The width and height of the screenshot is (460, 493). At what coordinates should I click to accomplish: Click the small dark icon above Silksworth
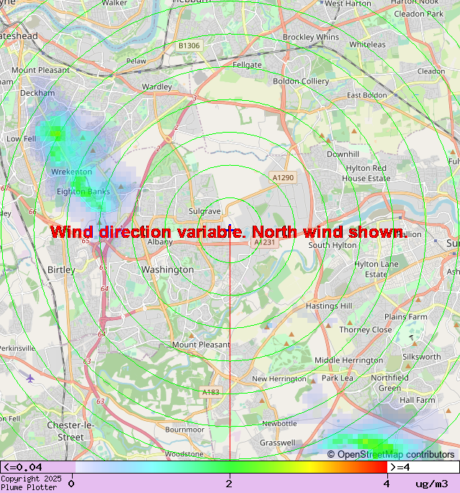(411, 337)
